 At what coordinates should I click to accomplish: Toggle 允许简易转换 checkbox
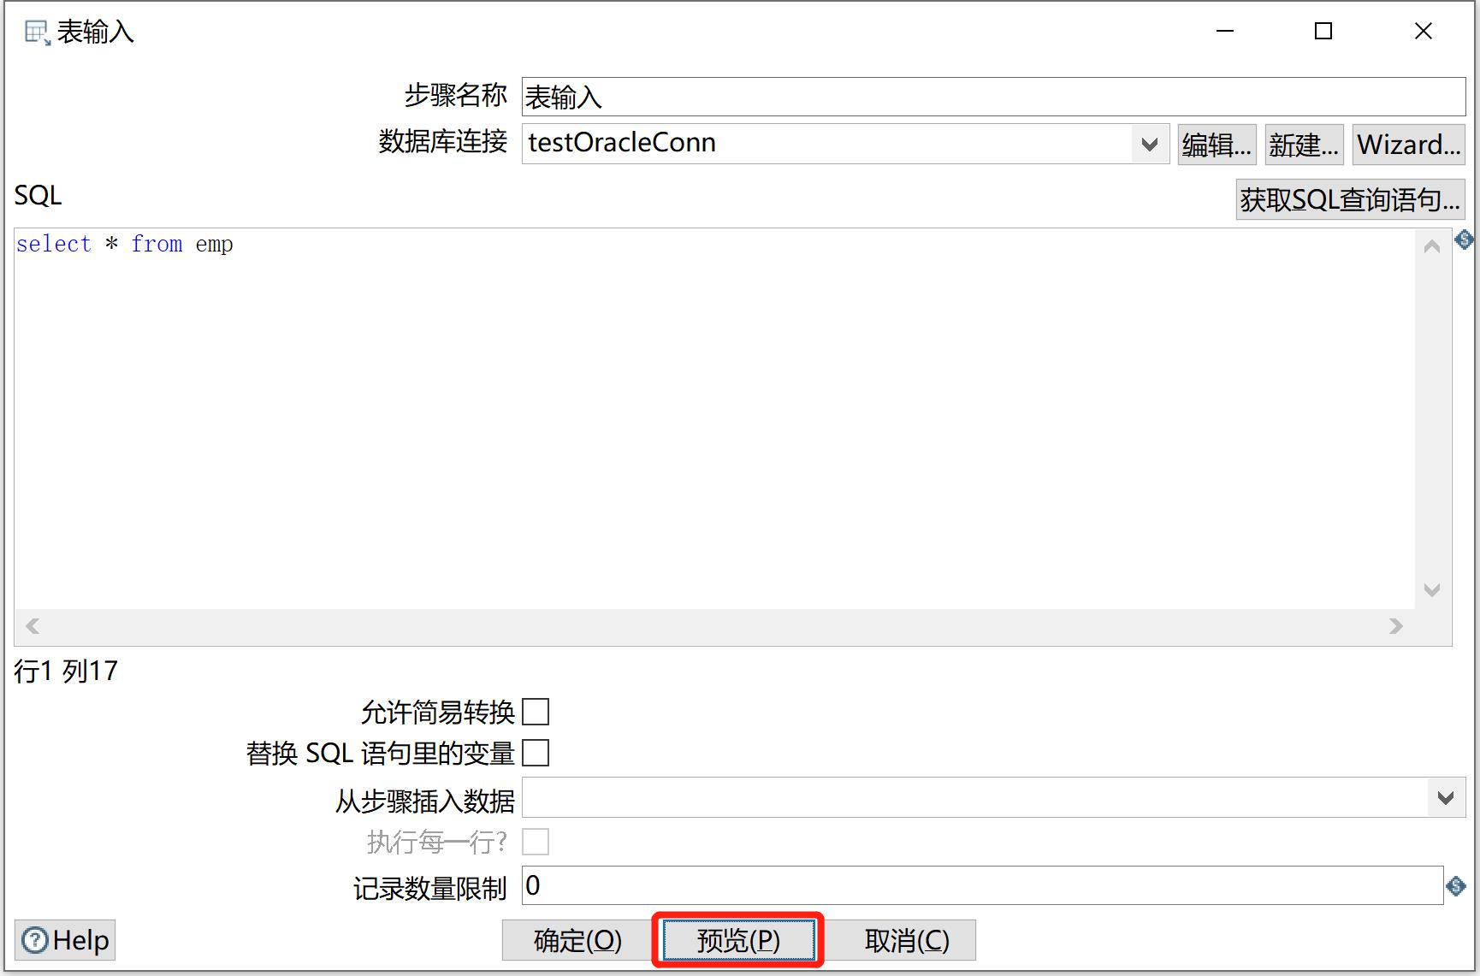click(x=536, y=712)
